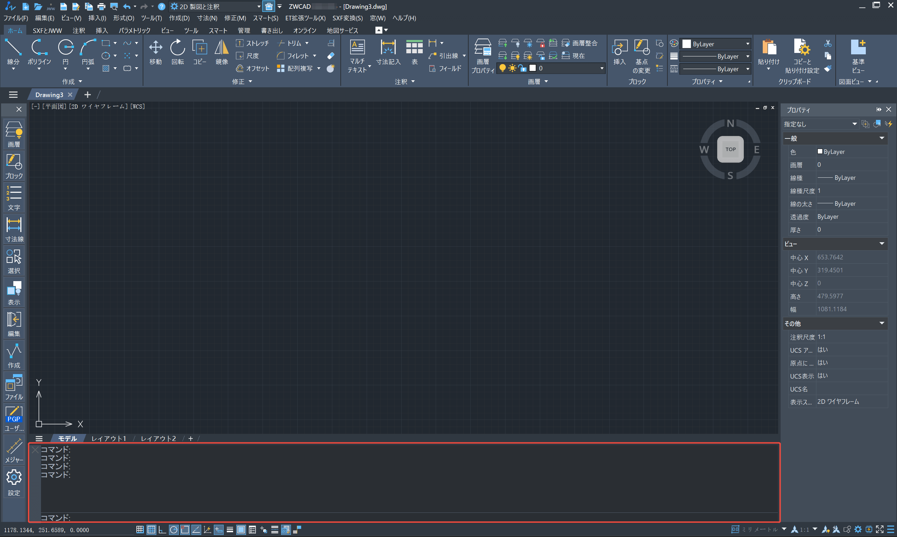The image size is (897, 537).
Task: Click the 画層整合 layer match button
Action: click(580, 43)
